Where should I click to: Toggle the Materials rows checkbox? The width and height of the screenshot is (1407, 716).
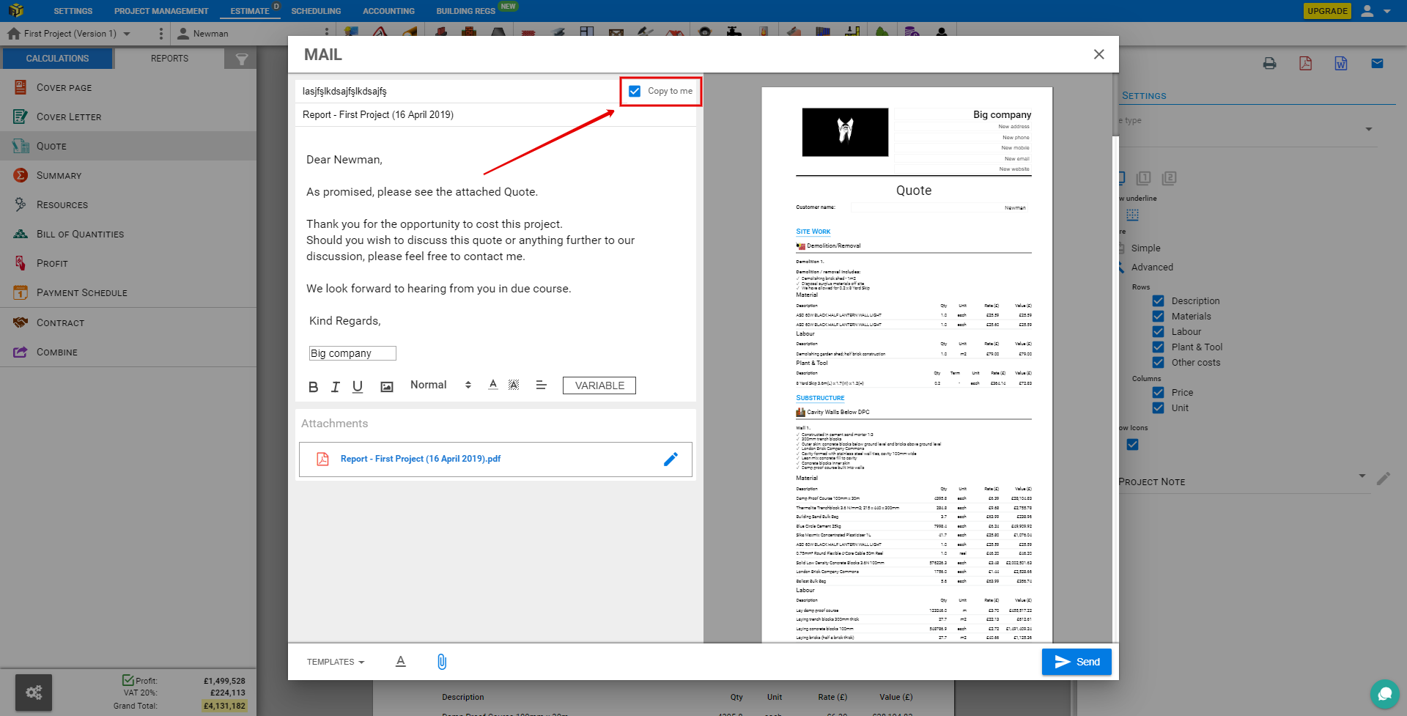pos(1158,317)
